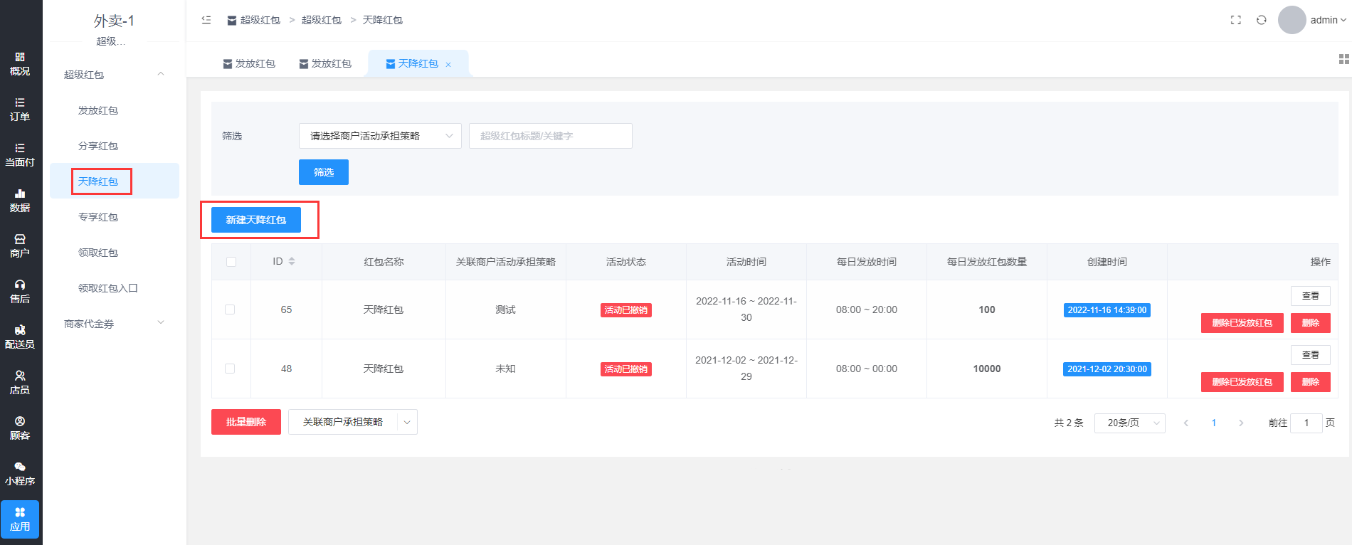Click the 新建天降红包 button
The height and width of the screenshot is (545, 1352).
point(256,220)
